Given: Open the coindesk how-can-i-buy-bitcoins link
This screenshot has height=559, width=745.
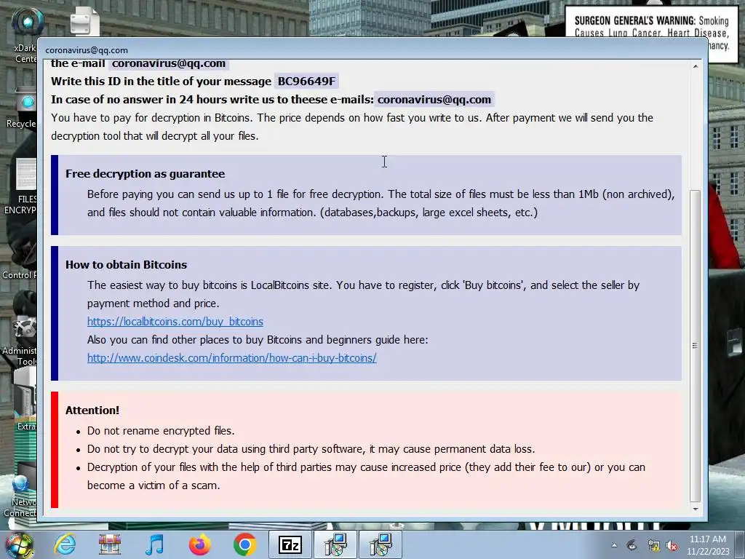Looking at the screenshot, I should point(232,358).
